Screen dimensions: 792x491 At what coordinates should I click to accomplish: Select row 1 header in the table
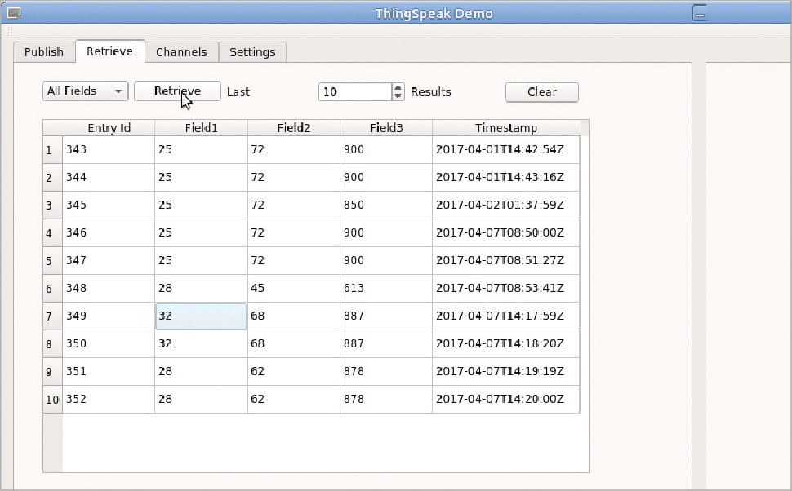(x=52, y=150)
